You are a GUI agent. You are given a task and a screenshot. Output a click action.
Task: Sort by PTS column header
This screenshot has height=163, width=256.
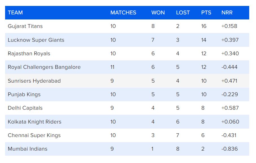coord(206,13)
